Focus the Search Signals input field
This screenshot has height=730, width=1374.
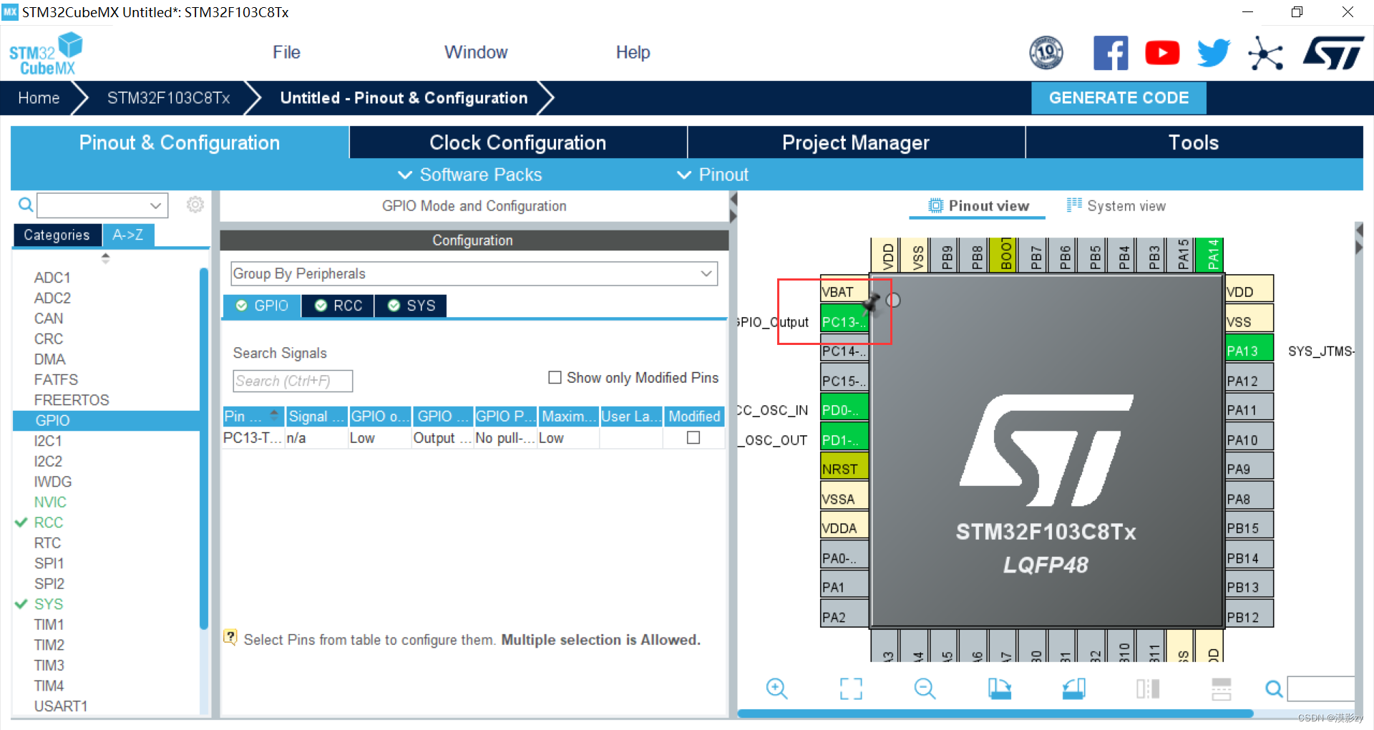293,381
